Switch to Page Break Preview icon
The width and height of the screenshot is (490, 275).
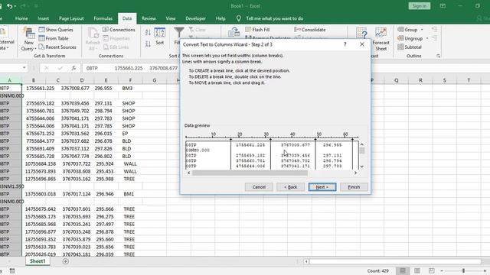coord(431,270)
